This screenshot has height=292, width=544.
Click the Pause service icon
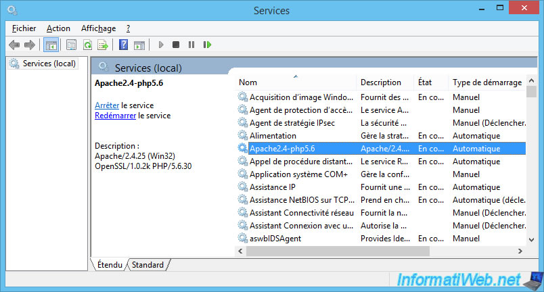(191, 45)
